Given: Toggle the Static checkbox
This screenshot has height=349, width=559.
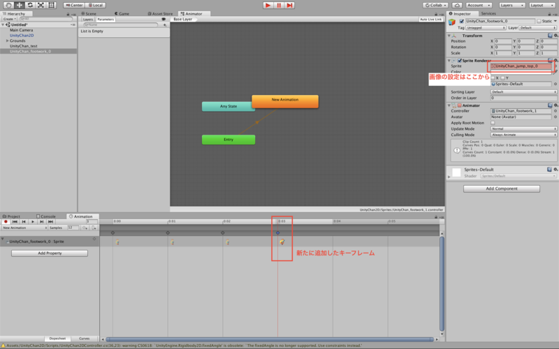Looking at the screenshot, I should 539,21.
